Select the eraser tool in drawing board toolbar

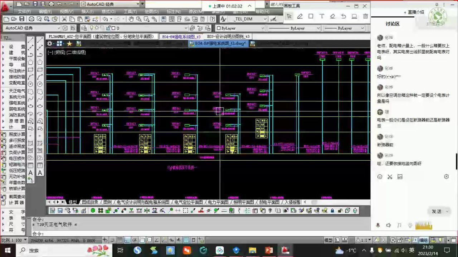pyautogui.click(x=333, y=16)
